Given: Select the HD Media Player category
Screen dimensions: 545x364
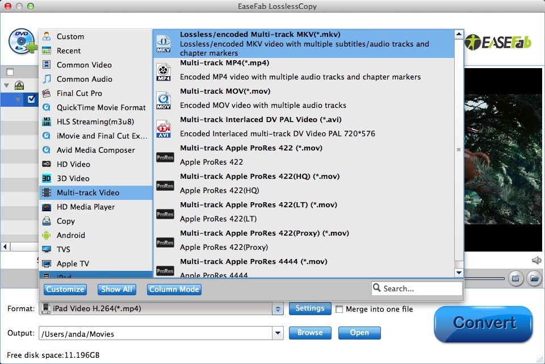Looking at the screenshot, I should pyautogui.click(x=96, y=207).
